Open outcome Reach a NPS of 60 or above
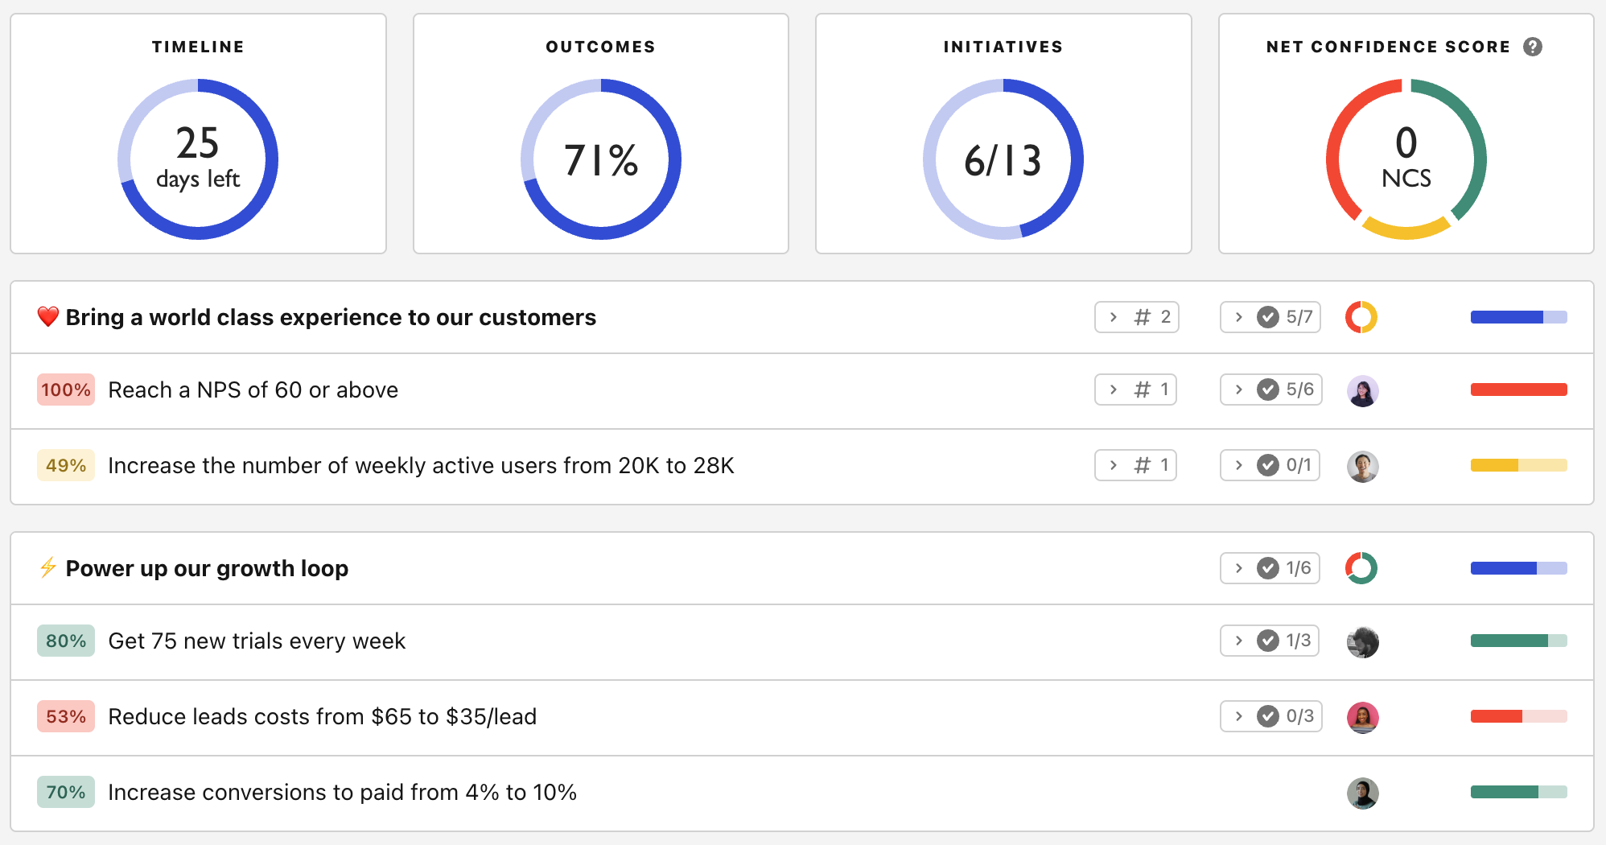This screenshot has height=845, width=1606. (253, 390)
